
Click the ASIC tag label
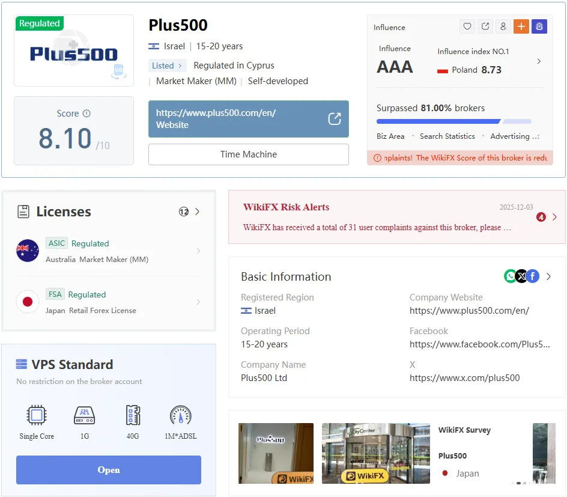coord(57,243)
